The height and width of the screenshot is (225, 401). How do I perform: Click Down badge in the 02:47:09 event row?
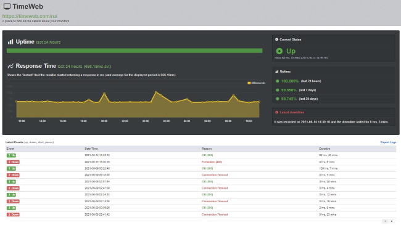click(13, 188)
